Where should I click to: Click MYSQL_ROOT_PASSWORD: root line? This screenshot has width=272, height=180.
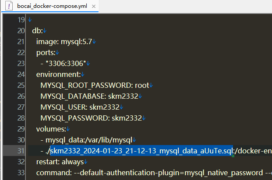(x=95, y=85)
